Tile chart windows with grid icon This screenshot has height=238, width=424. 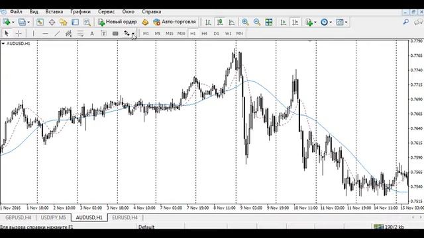(269, 22)
